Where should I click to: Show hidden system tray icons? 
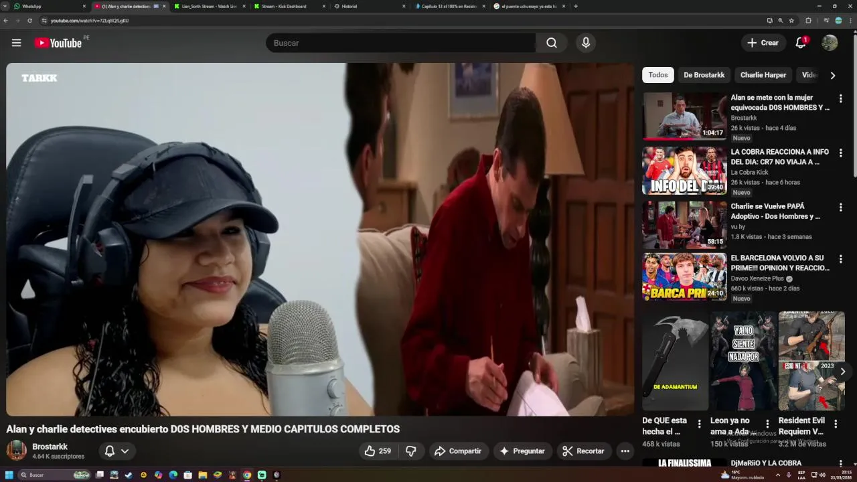(x=778, y=475)
